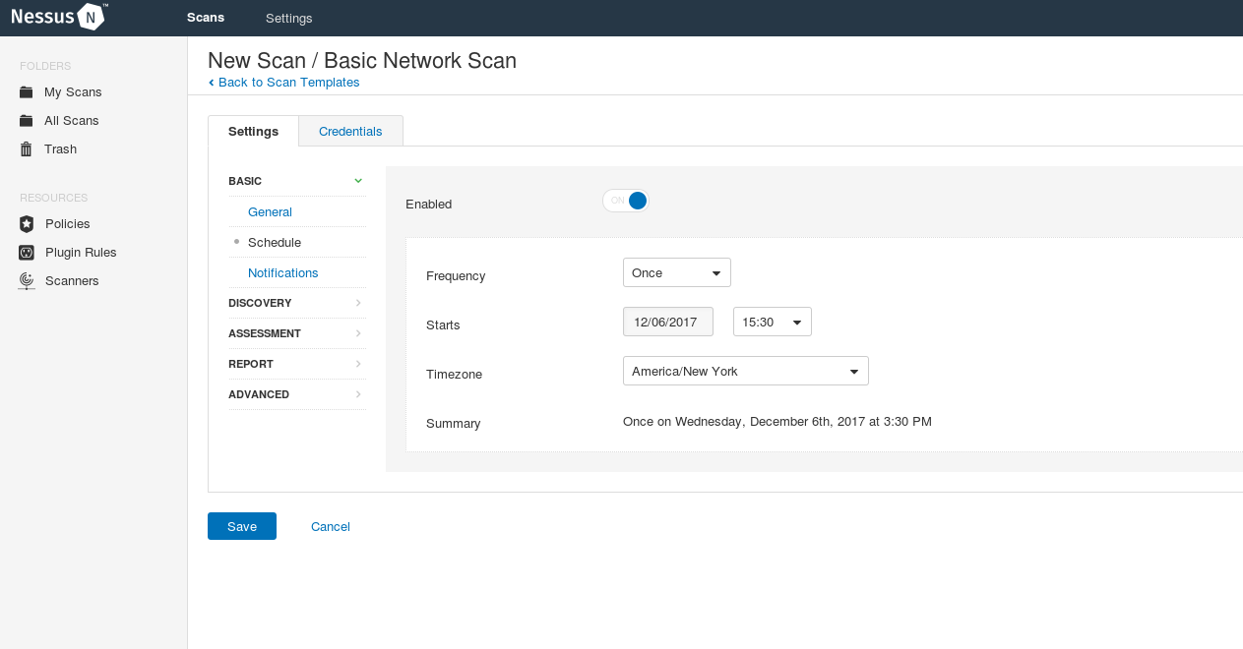Select the Settings tab
The width and height of the screenshot is (1243, 649).
click(253, 132)
